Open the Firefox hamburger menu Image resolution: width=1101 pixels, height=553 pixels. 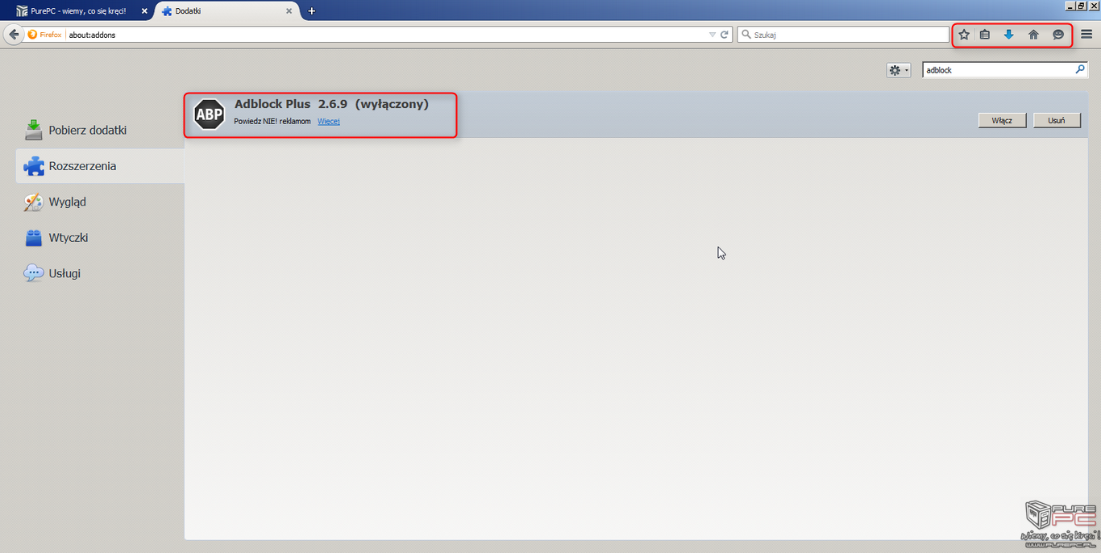pyautogui.click(x=1086, y=35)
